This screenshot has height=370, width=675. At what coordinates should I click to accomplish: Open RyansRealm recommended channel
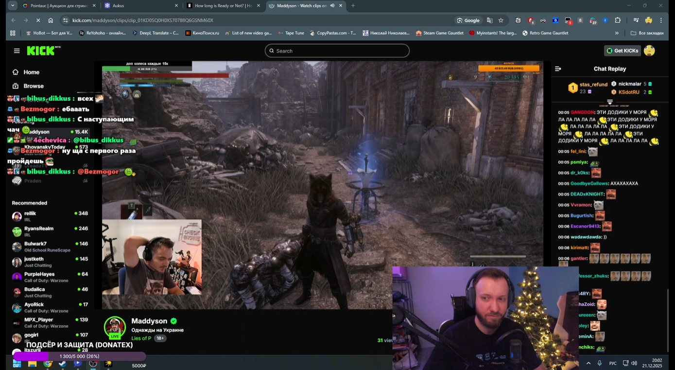(x=50, y=231)
